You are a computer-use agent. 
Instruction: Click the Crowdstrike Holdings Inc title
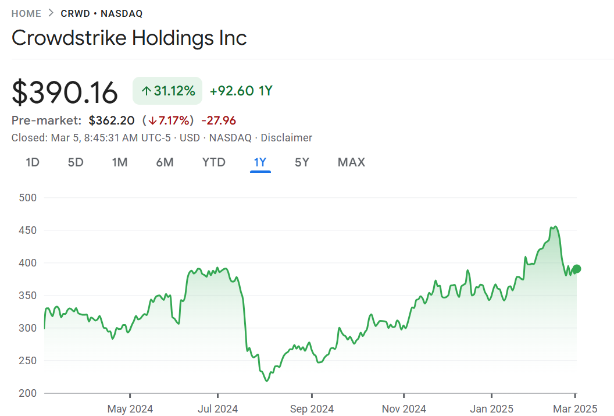(129, 38)
